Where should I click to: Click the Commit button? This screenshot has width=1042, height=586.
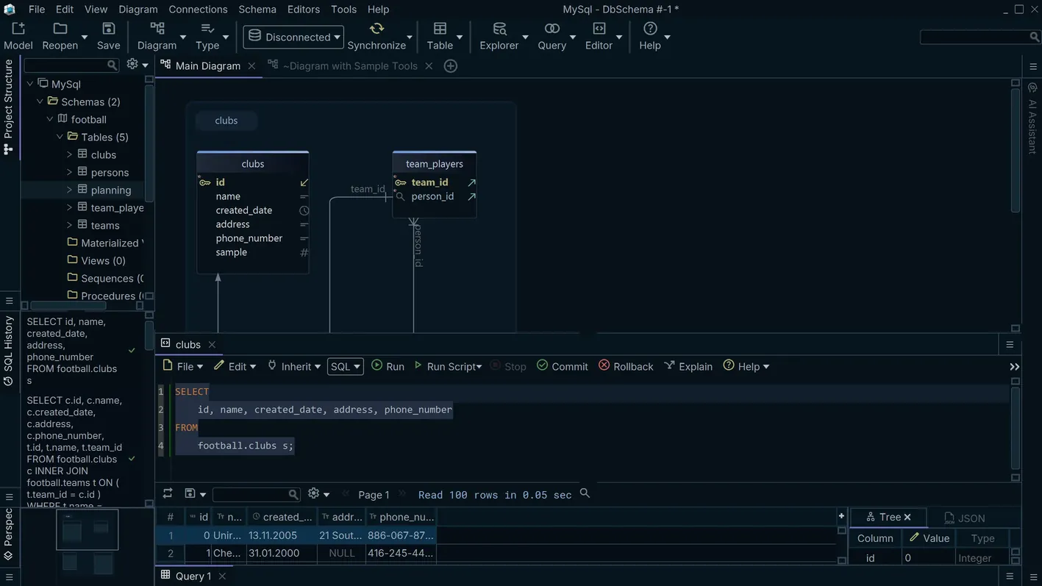point(561,366)
